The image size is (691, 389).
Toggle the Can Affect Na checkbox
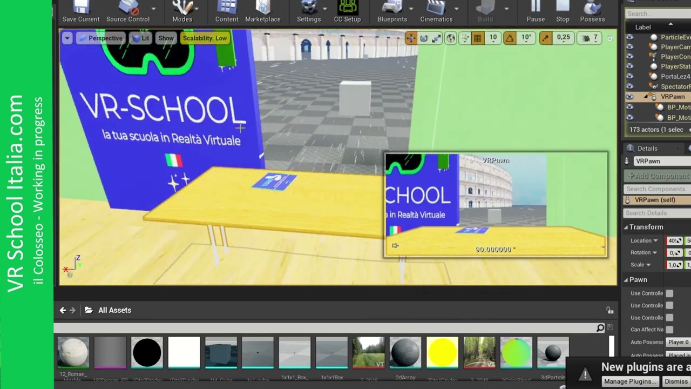tap(669, 330)
